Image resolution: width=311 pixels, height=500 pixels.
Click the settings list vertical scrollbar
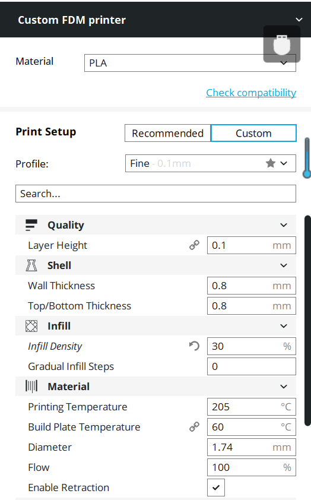pos(307,321)
